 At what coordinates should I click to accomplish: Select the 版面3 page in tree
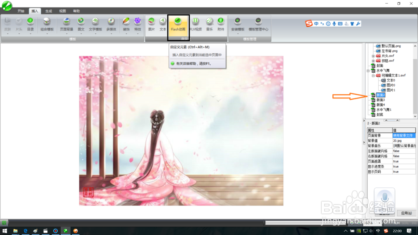380,100
